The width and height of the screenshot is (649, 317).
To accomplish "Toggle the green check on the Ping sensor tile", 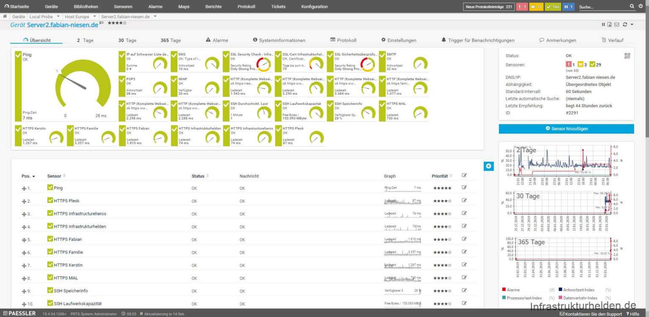I will (18, 54).
